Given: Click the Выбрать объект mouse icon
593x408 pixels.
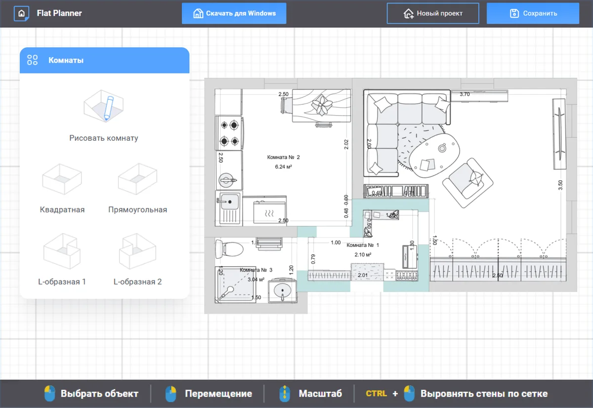Looking at the screenshot, I should (49, 394).
